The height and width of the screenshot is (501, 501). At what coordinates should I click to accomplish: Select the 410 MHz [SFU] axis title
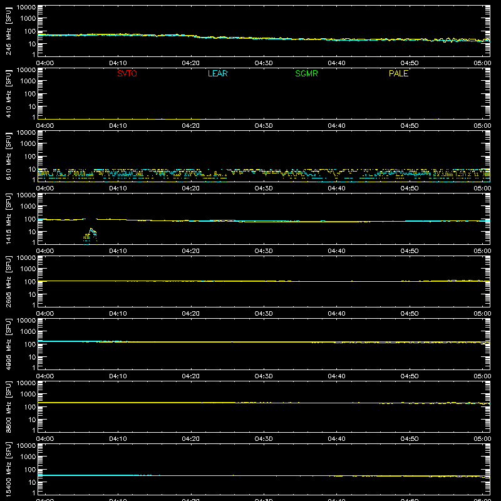8,93
